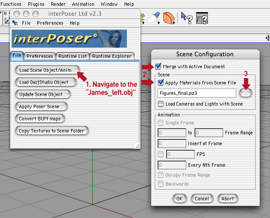The image size is (270, 218).
Task: Click the Figures_final.pz3 scene file field
Action: point(197,93)
